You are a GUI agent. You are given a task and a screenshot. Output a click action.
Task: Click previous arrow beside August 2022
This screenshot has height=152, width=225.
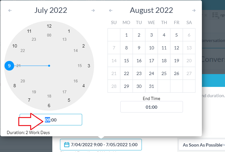coord(111,11)
